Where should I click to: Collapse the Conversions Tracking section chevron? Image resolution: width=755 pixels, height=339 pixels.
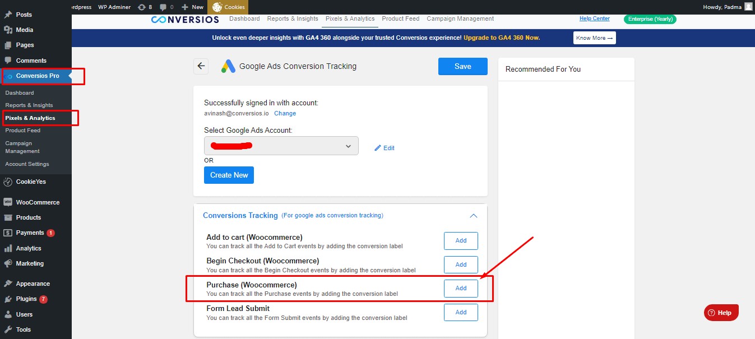(474, 216)
